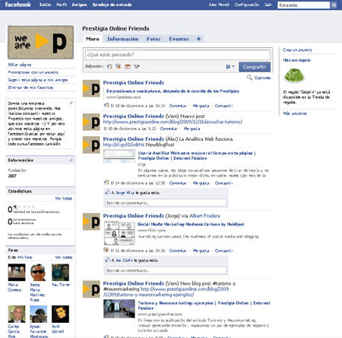The width and height of the screenshot is (342, 338).
Task: Click the thumbs-up icon by Jorge's like
Action: (108, 192)
